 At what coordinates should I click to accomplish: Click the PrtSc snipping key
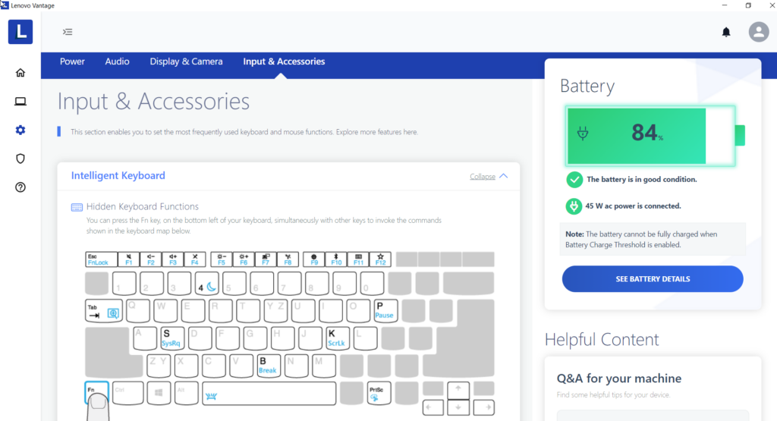pyautogui.click(x=379, y=393)
